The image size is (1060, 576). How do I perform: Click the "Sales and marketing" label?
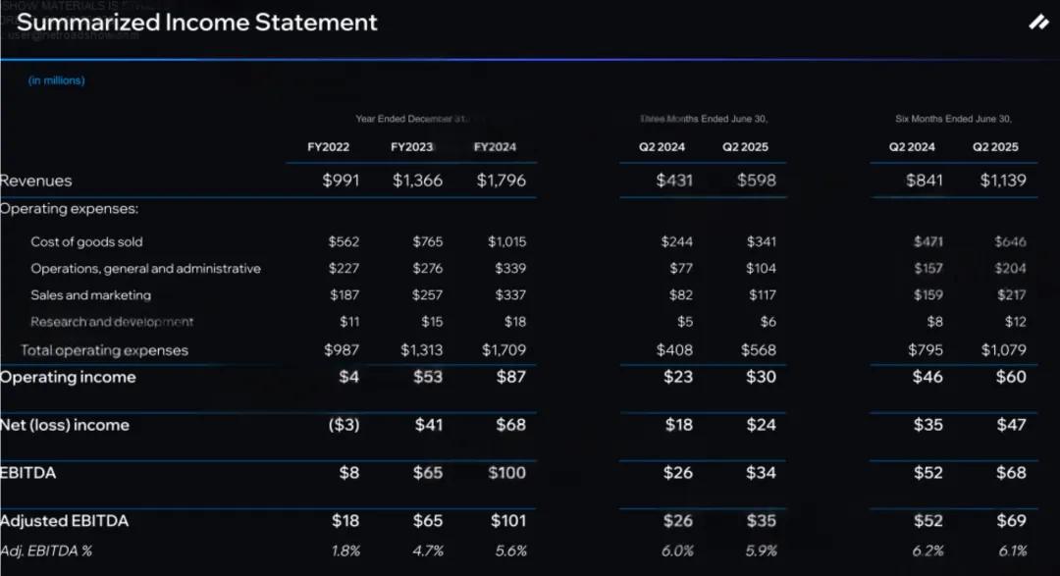tap(90, 295)
